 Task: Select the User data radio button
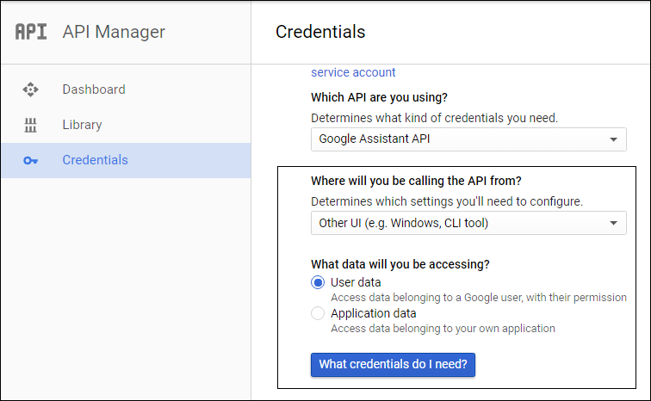click(x=318, y=283)
